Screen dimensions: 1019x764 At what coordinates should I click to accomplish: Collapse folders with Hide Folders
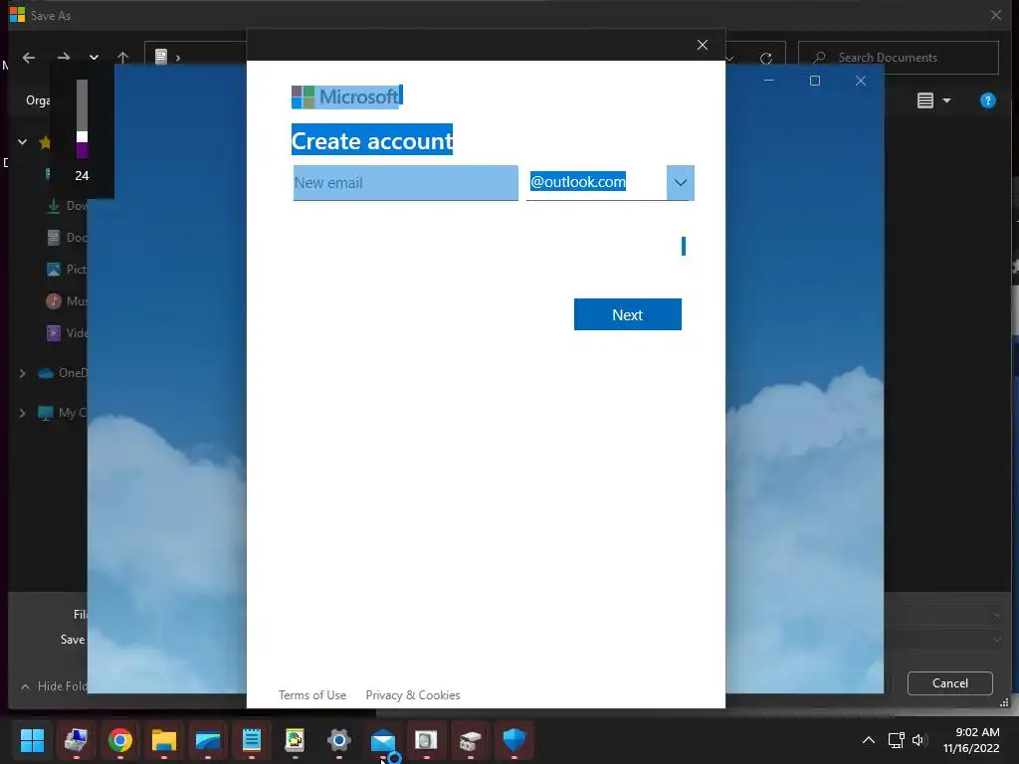click(x=54, y=686)
